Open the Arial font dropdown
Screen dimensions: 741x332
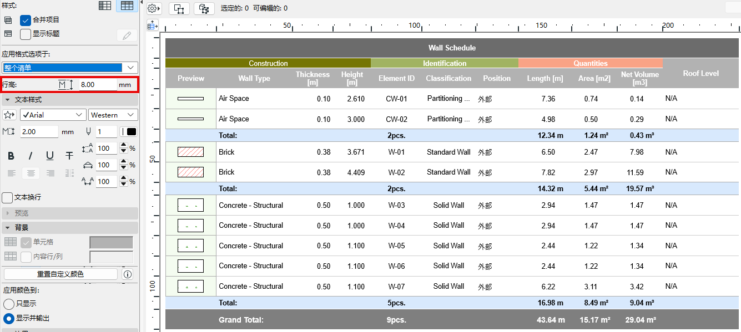[53, 115]
